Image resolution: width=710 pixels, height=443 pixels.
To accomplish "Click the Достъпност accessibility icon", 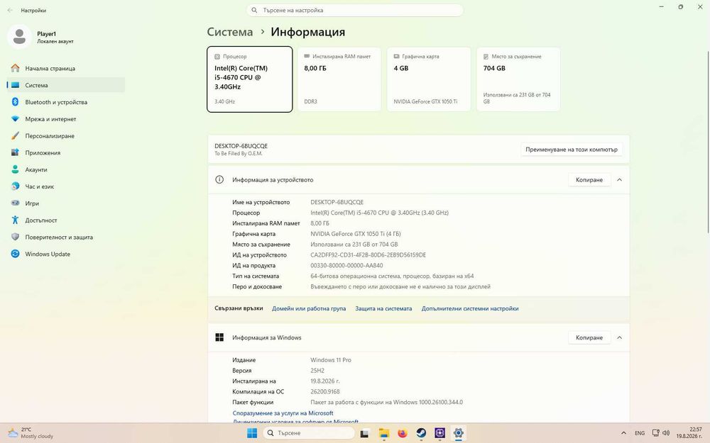I will pyautogui.click(x=16, y=220).
